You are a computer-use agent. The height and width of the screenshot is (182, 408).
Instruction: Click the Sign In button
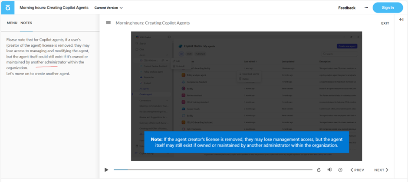[388, 8]
